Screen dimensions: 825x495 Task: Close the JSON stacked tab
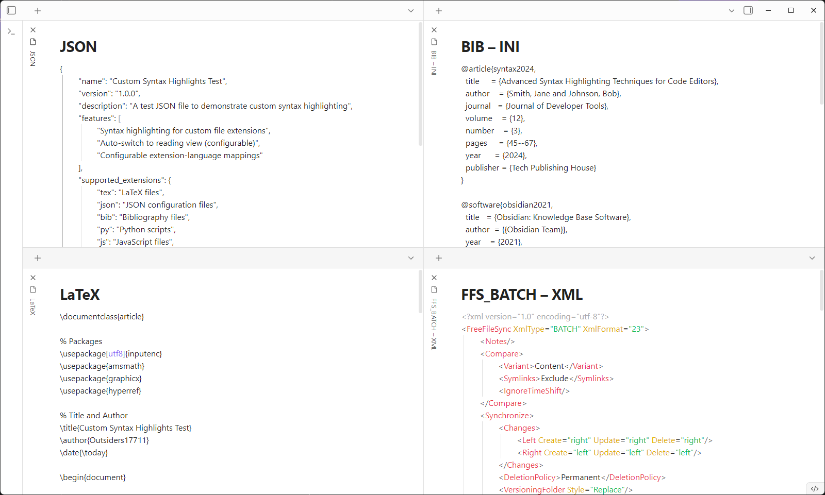pyautogui.click(x=33, y=30)
